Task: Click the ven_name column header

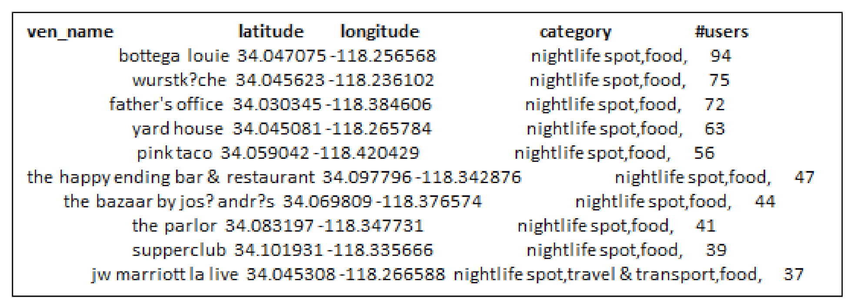Action: [x=70, y=32]
